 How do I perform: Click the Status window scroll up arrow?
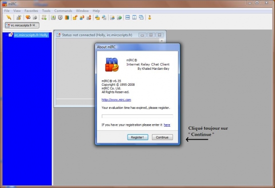coord(161,41)
